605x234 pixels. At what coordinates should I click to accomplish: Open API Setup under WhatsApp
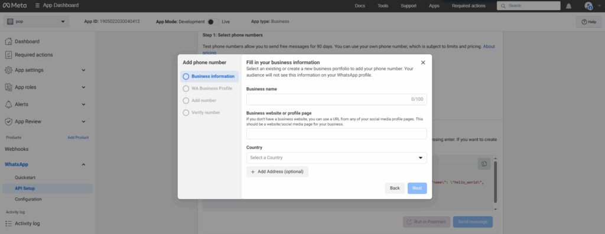(47, 188)
